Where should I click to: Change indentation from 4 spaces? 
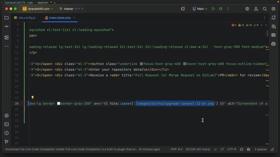pyautogui.click(x=261, y=149)
